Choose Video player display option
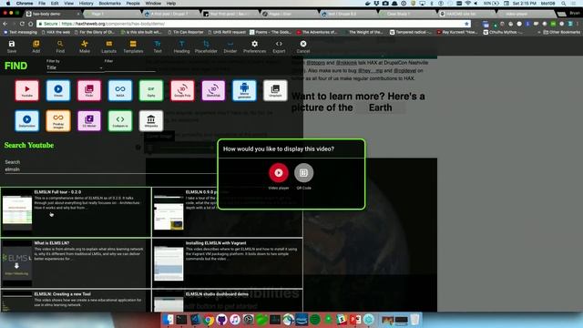Screen dimensions: 583x328 point(279,172)
